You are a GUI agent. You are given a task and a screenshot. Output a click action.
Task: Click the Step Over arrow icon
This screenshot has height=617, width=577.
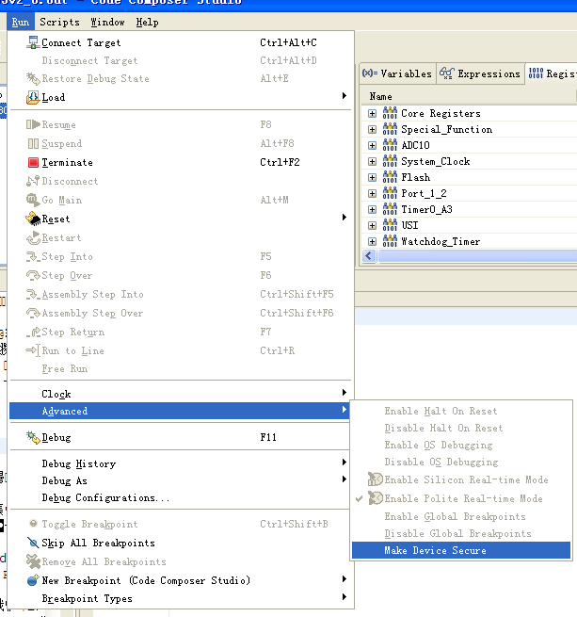(33, 275)
